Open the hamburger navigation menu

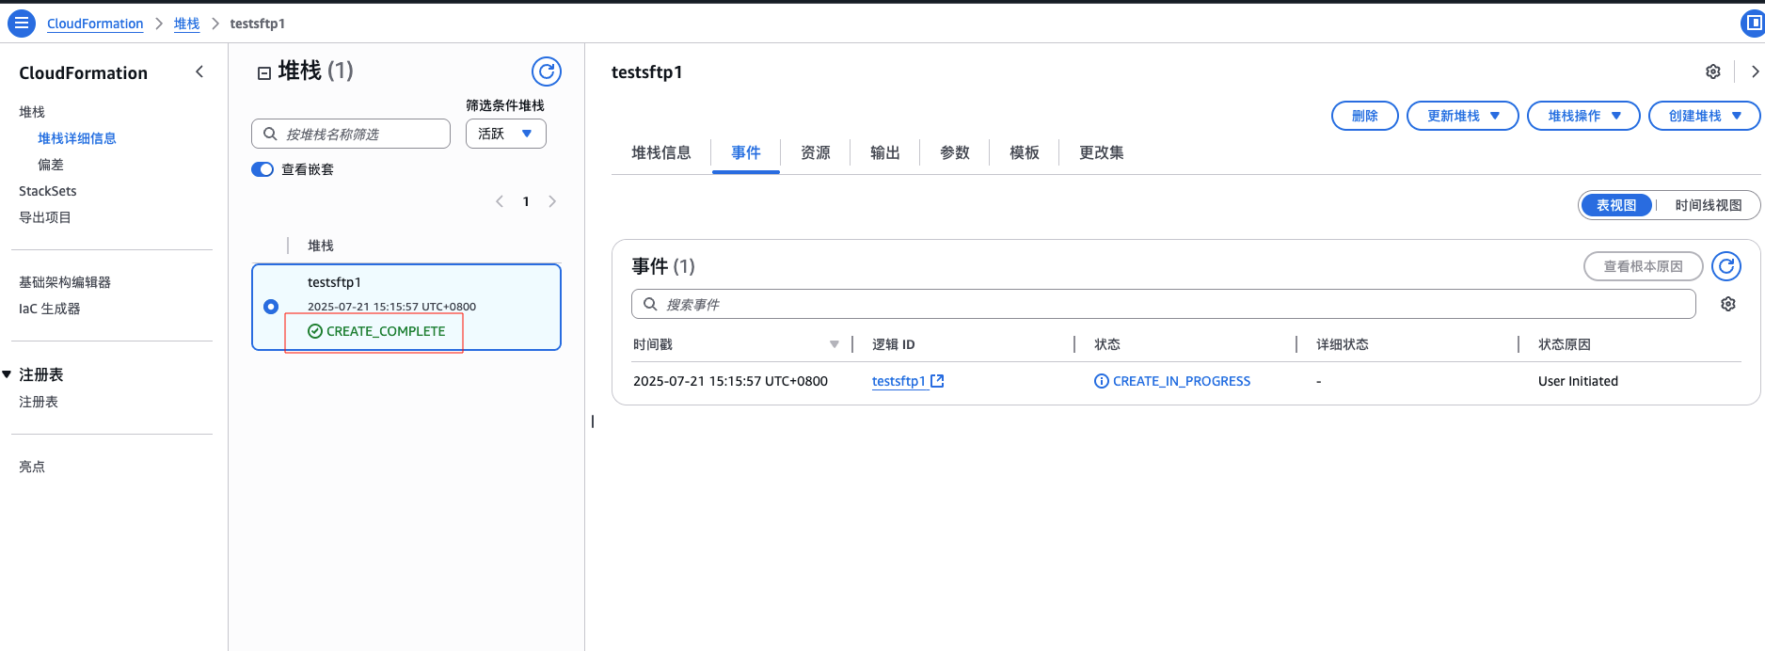[22, 23]
